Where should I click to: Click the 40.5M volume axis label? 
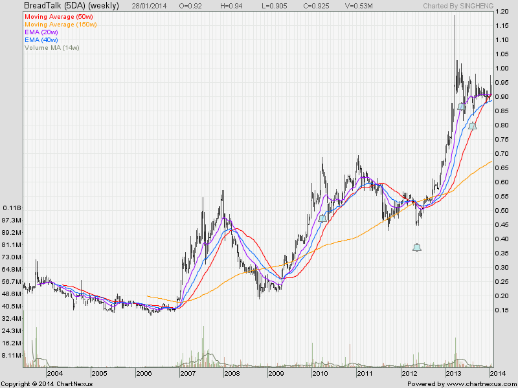pos(12,306)
